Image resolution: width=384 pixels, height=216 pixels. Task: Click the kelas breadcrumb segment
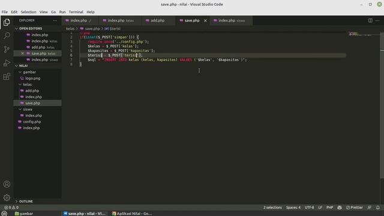click(x=70, y=29)
